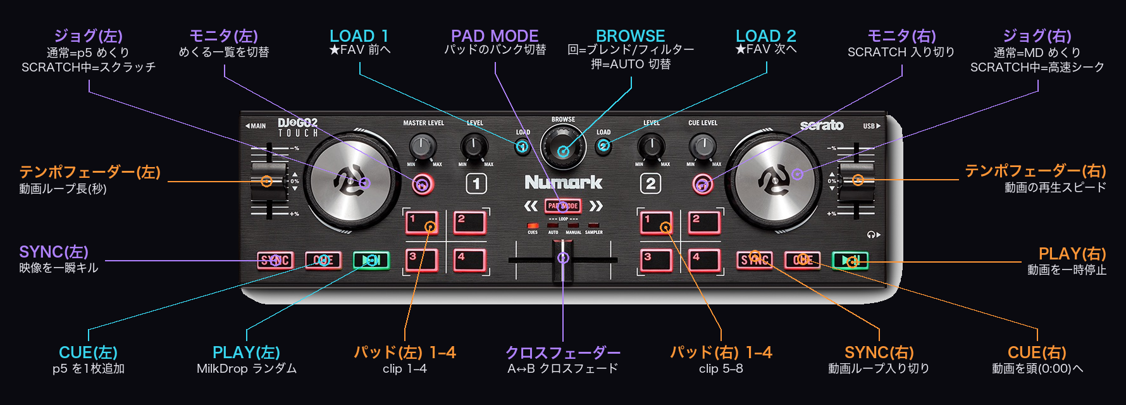Hit left deck pad 1
The height and width of the screenshot is (405, 1126).
pyautogui.click(x=421, y=223)
